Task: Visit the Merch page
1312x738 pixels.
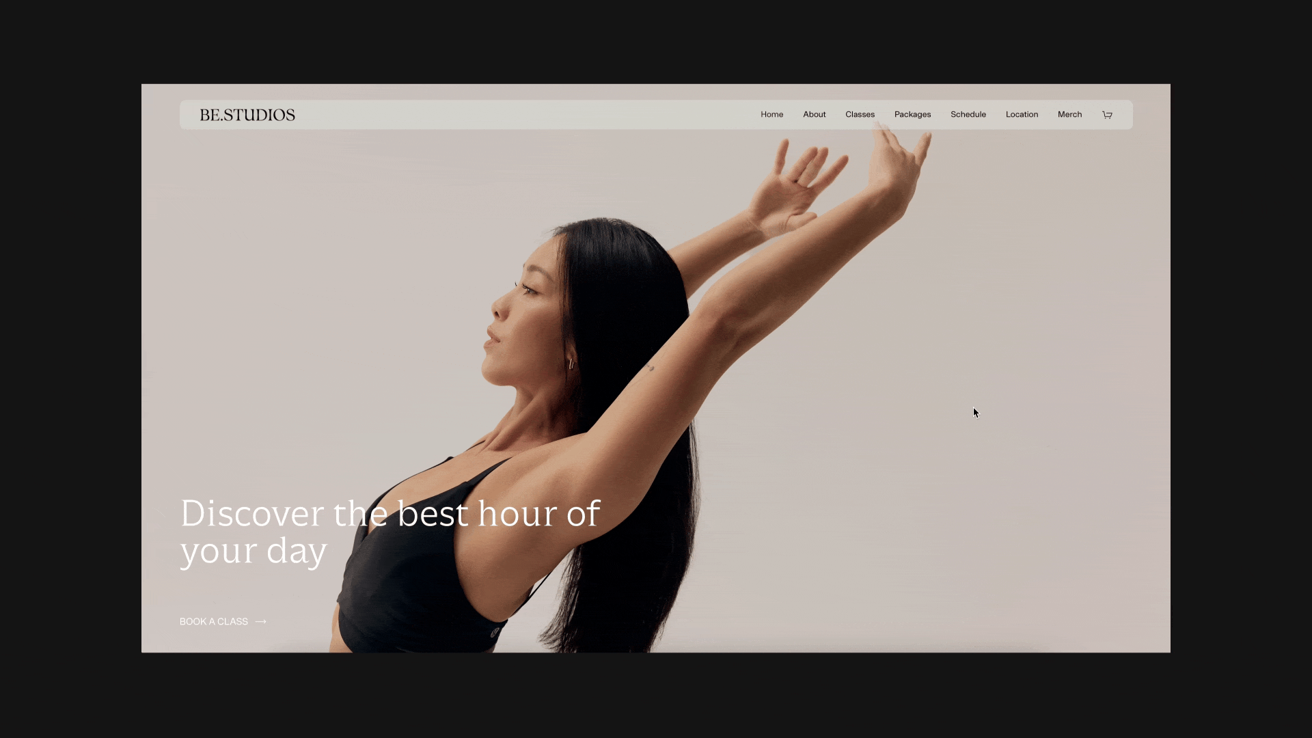Action: [x=1070, y=114]
